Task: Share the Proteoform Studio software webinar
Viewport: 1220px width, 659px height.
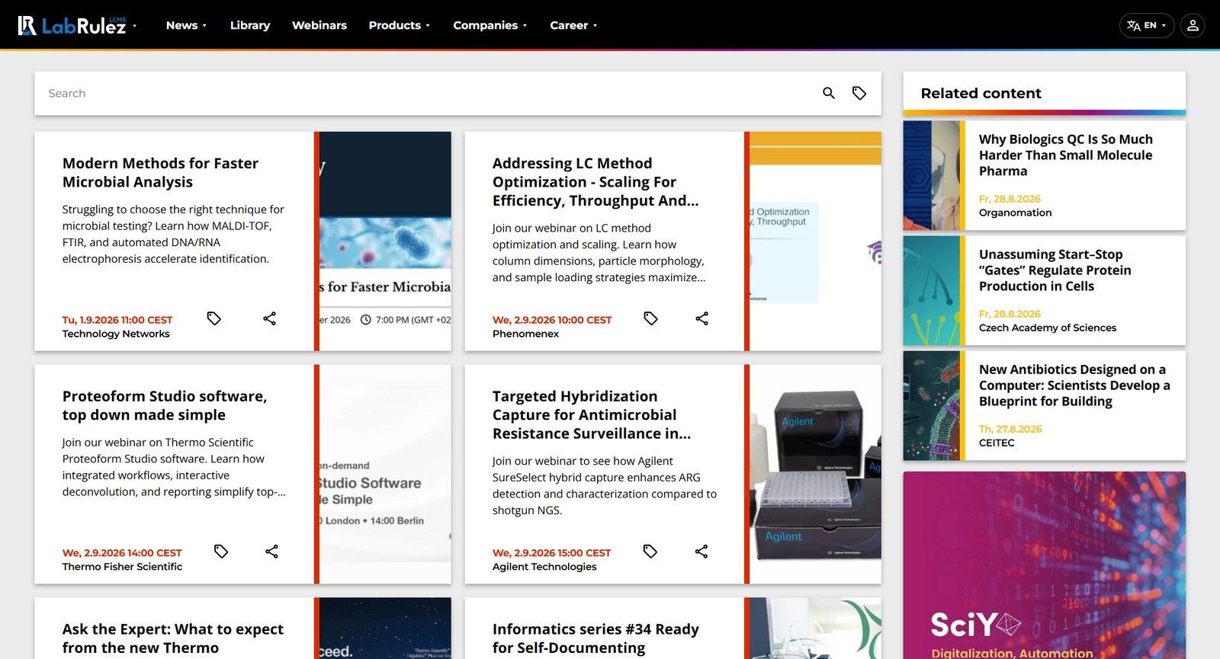Action: click(x=271, y=552)
